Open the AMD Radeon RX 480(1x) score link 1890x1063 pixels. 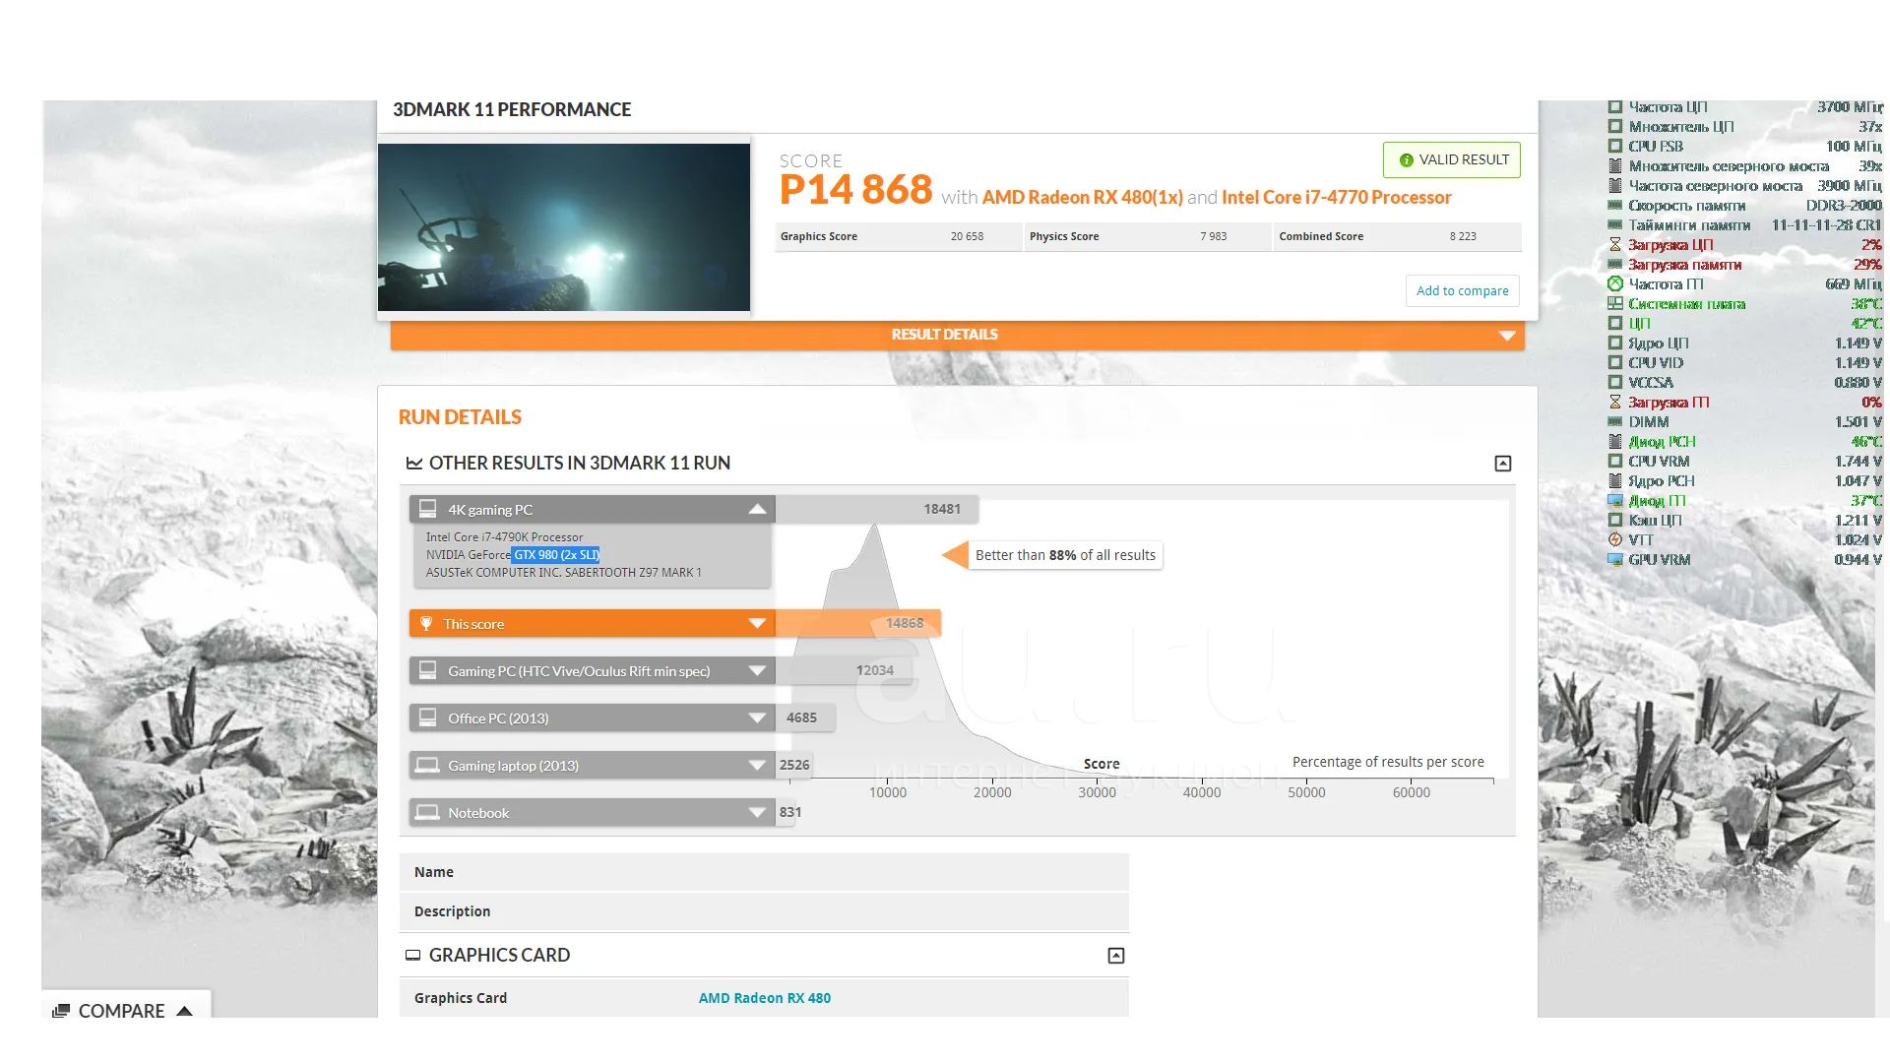[x=1082, y=197]
